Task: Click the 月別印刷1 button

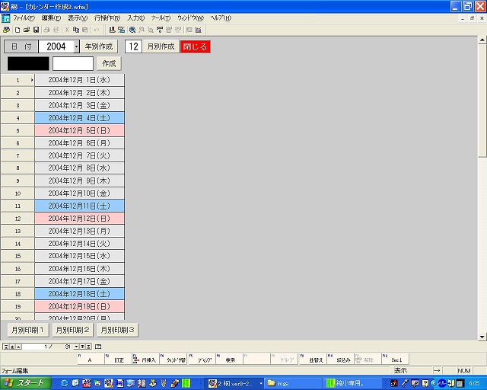Action: coord(28,330)
